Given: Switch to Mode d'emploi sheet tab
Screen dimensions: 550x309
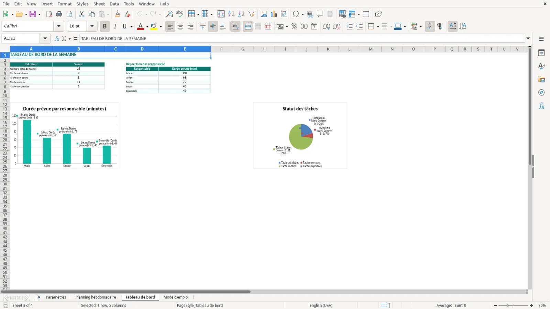Looking at the screenshot, I should [176, 297].
